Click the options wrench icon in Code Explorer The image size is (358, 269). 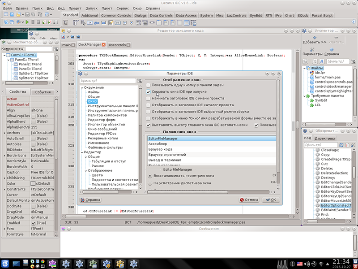click(353, 145)
